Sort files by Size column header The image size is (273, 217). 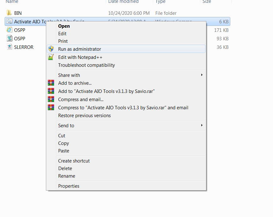pos(207,2)
